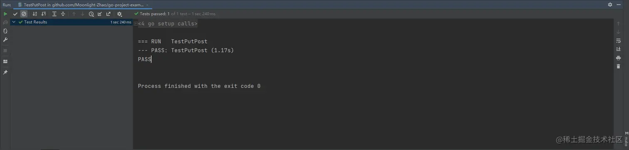
Task: Toggle Show Passed tests checkmark
Action: [x=15, y=14]
